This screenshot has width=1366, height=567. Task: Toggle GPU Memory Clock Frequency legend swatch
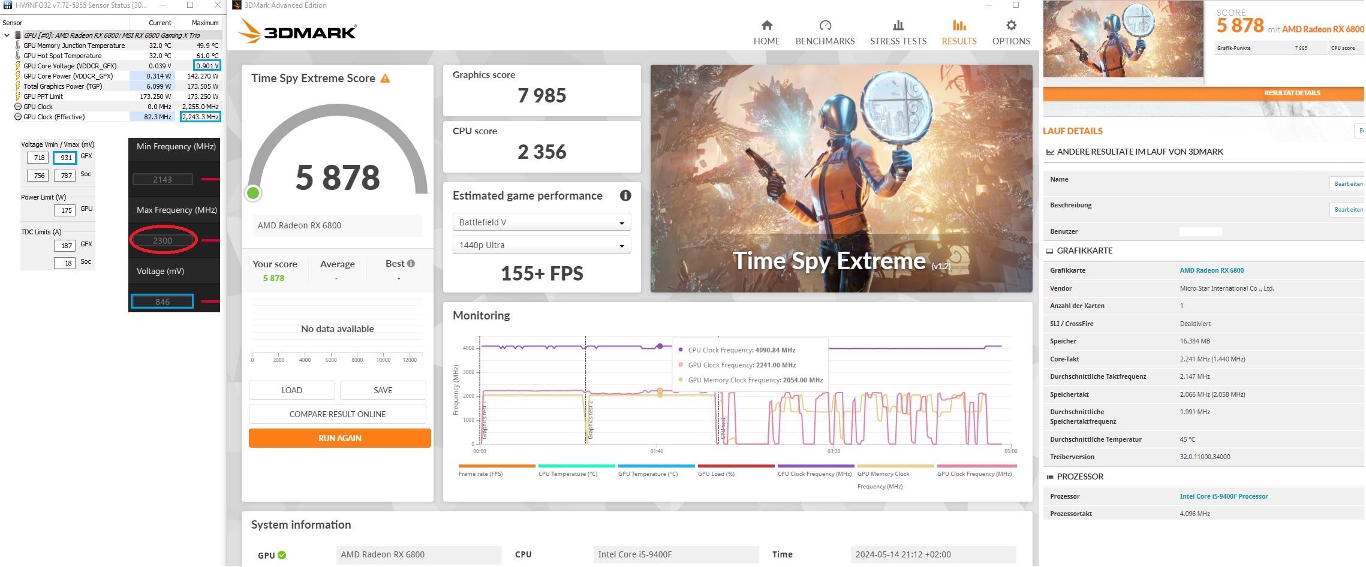[x=895, y=466]
